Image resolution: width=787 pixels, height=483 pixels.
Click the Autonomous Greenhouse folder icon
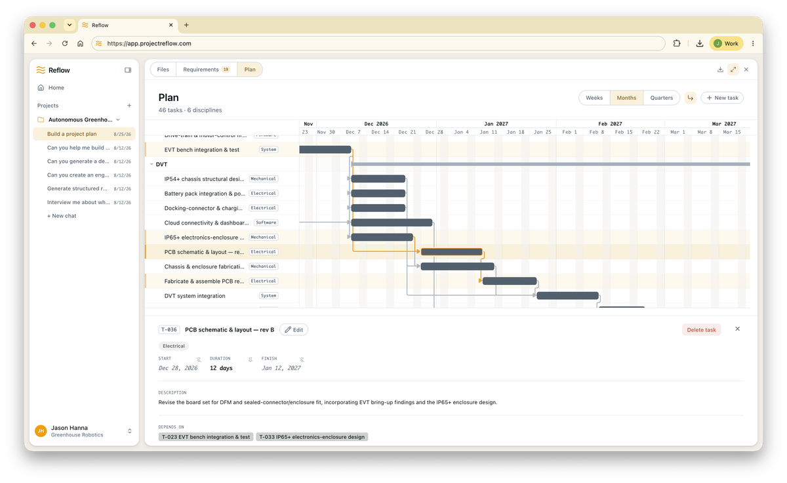coord(41,119)
